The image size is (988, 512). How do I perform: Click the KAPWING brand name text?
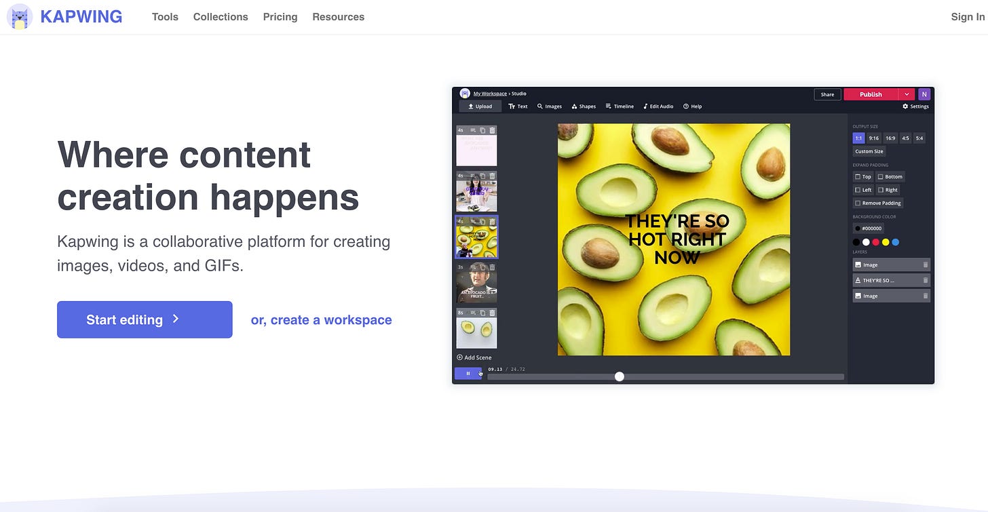pyautogui.click(x=81, y=17)
